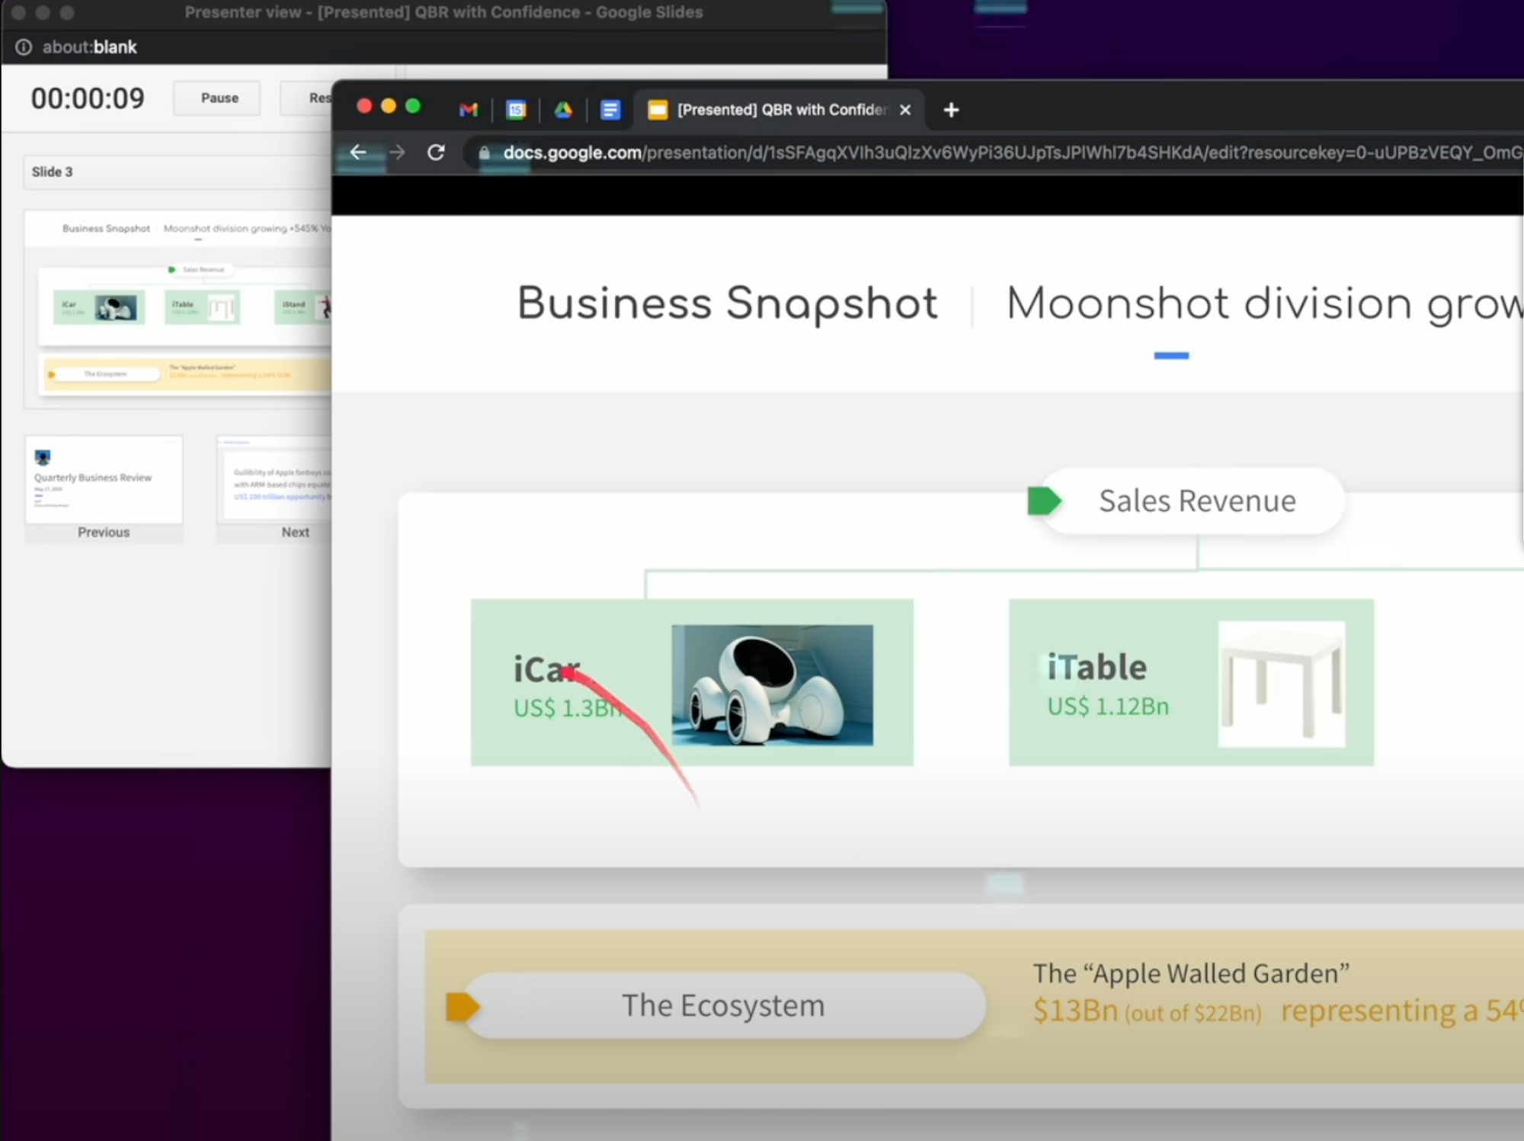This screenshot has height=1141, width=1524.
Task: Pause the presenter timer
Action: pos(219,98)
